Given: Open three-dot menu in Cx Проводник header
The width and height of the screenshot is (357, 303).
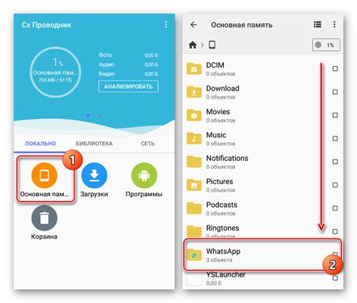Looking at the screenshot, I should [x=166, y=25].
